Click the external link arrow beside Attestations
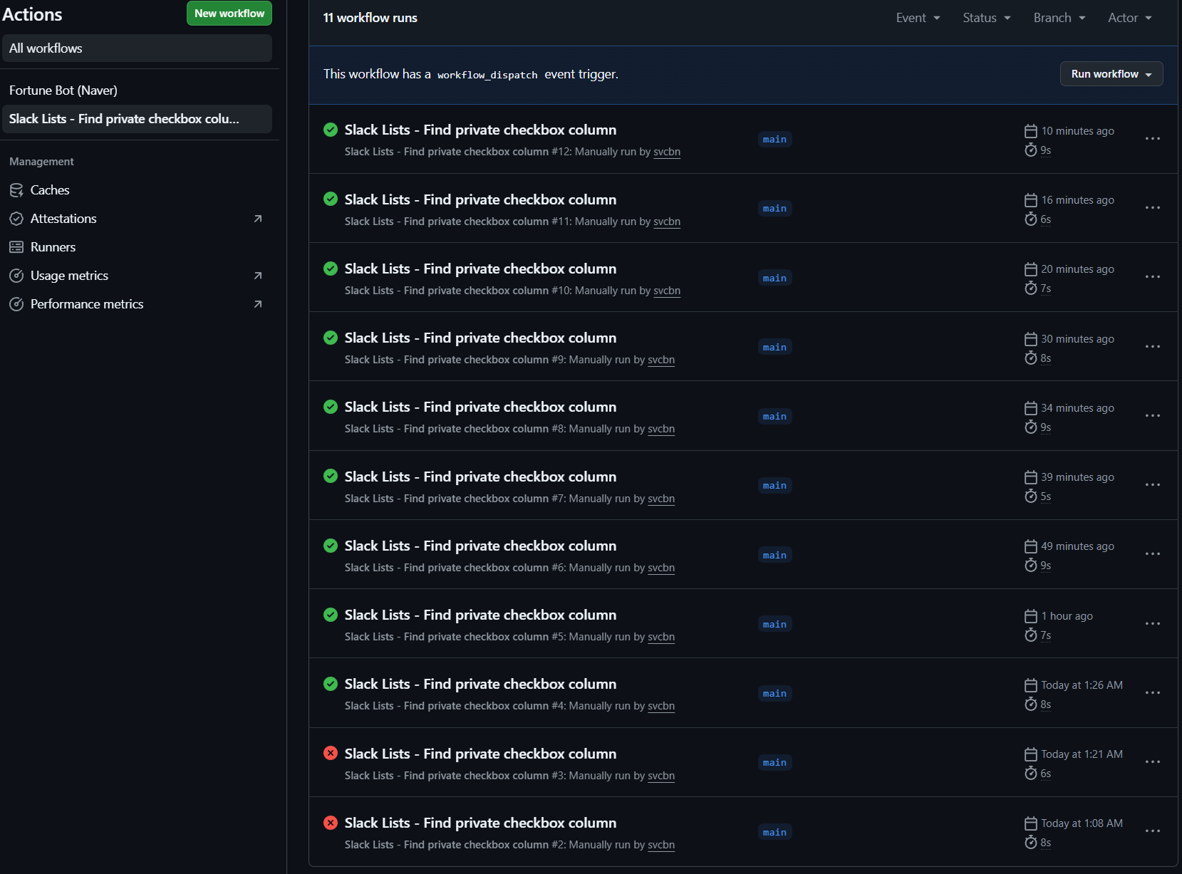This screenshot has width=1182, height=874. (258, 219)
